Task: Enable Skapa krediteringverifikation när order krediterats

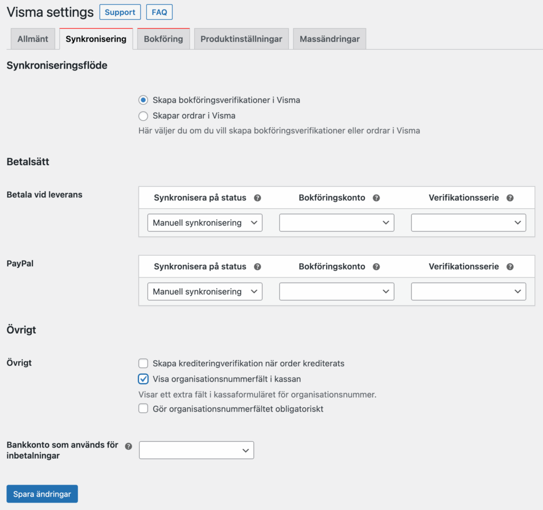Action: coord(143,363)
